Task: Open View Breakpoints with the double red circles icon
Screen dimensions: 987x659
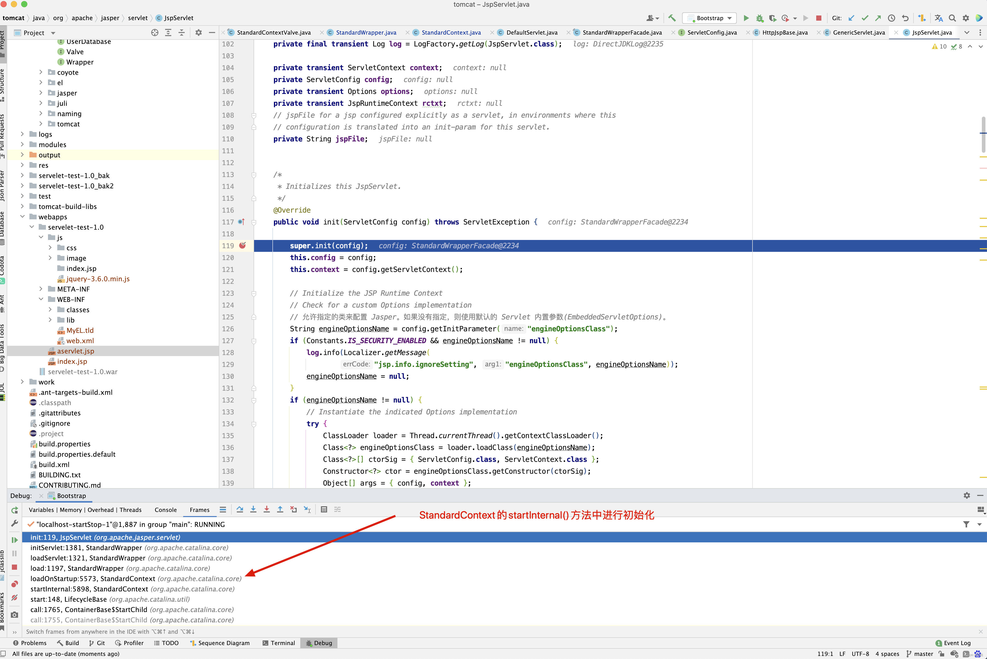Action: [x=14, y=584]
